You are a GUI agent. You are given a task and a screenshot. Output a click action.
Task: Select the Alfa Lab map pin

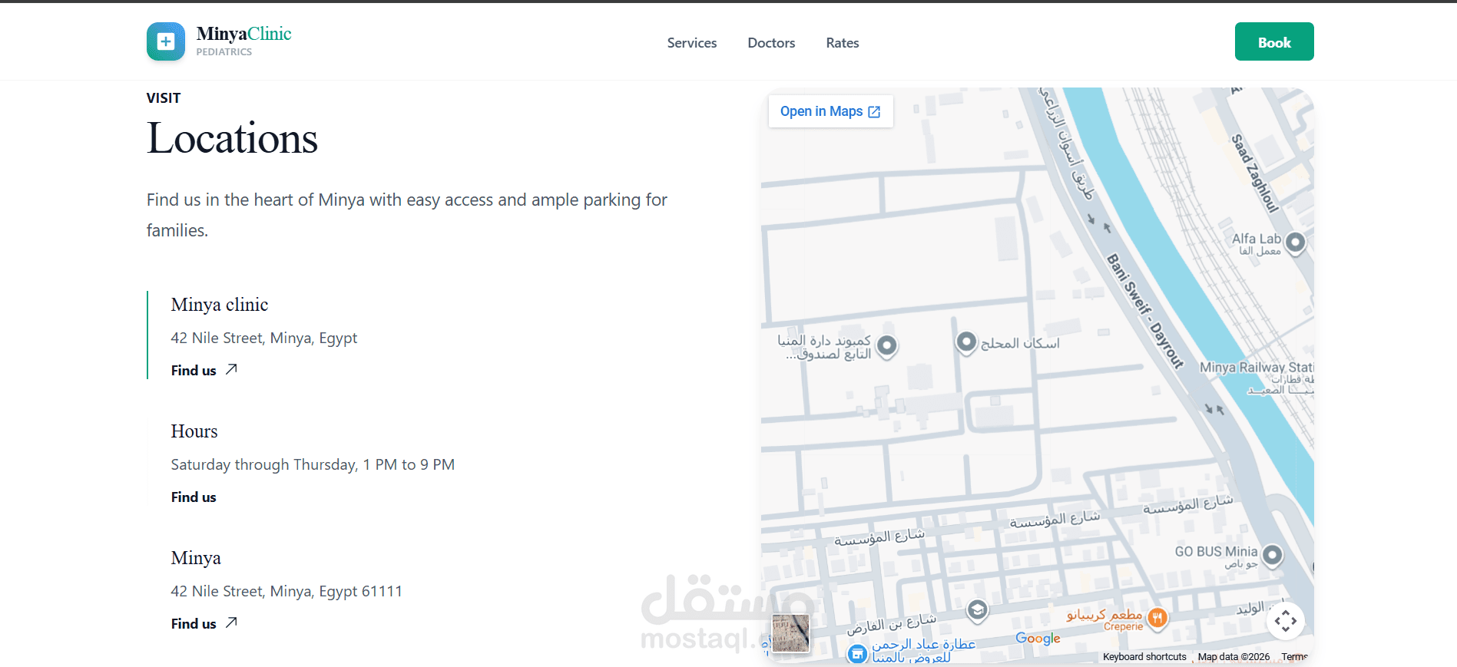click(x=1295, y=243)
